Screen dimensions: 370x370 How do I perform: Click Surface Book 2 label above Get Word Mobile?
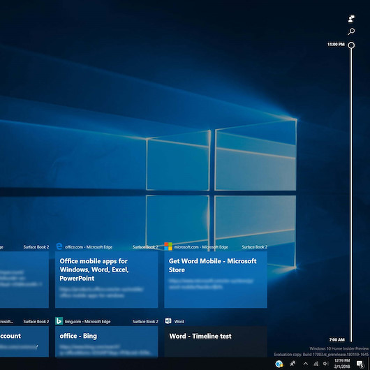pyautogui.click(x=255, y=247)
